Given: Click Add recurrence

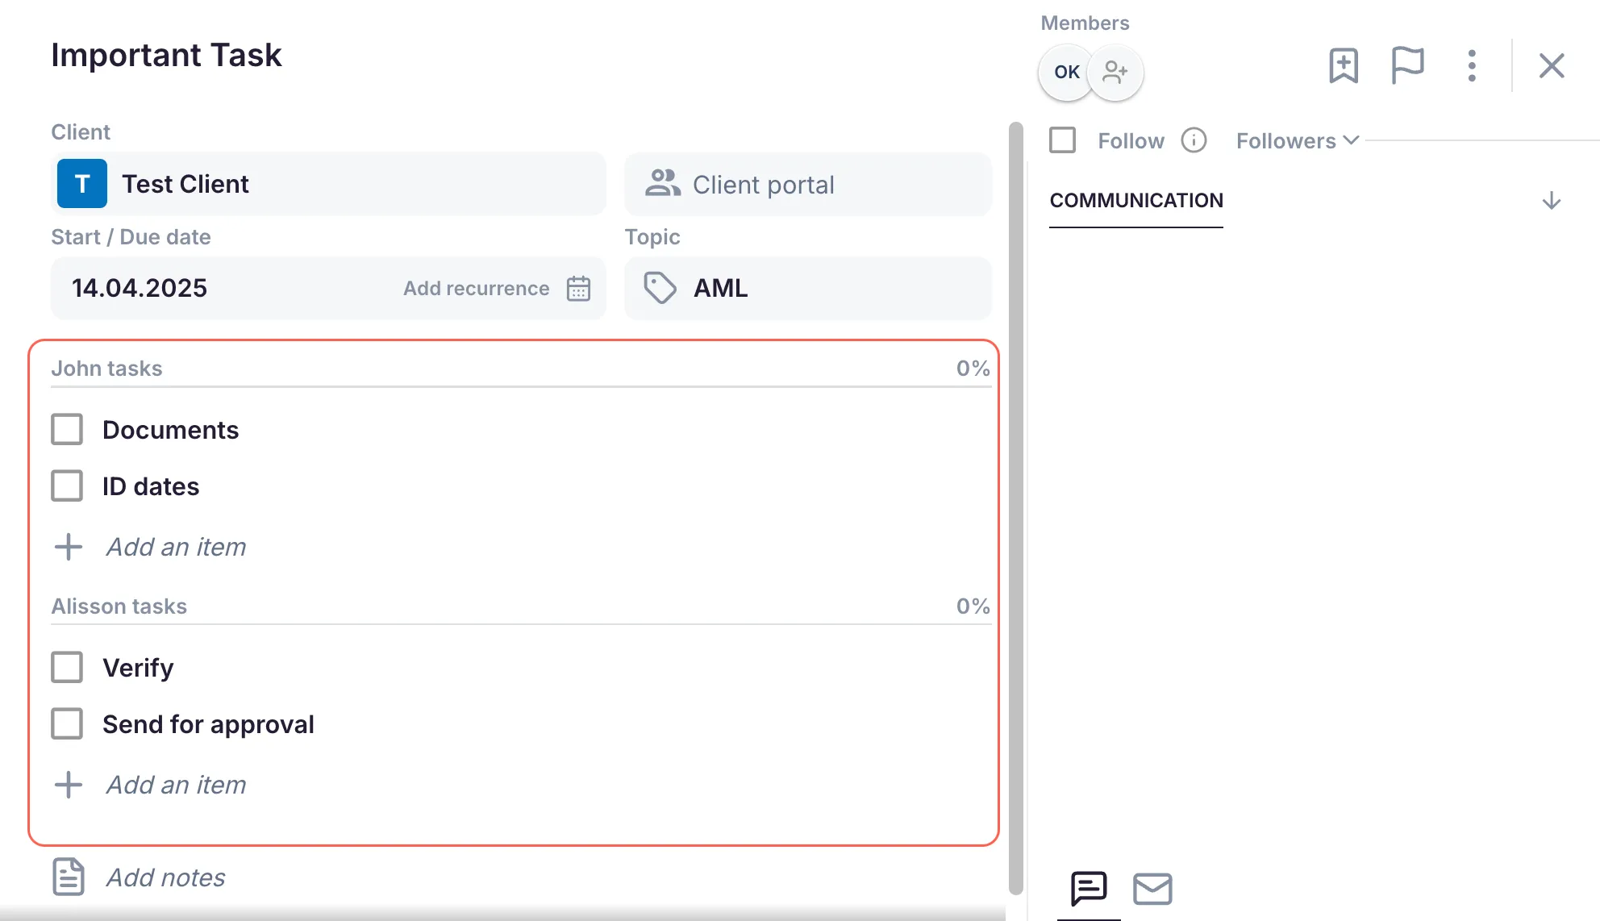Looking at the screenshot, I should pos(475,288).
